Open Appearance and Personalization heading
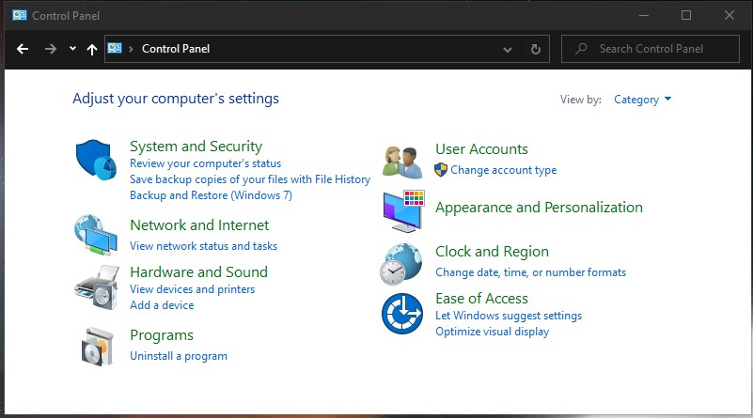The height and width of the screenshot is (418, 753). [539, 208]
